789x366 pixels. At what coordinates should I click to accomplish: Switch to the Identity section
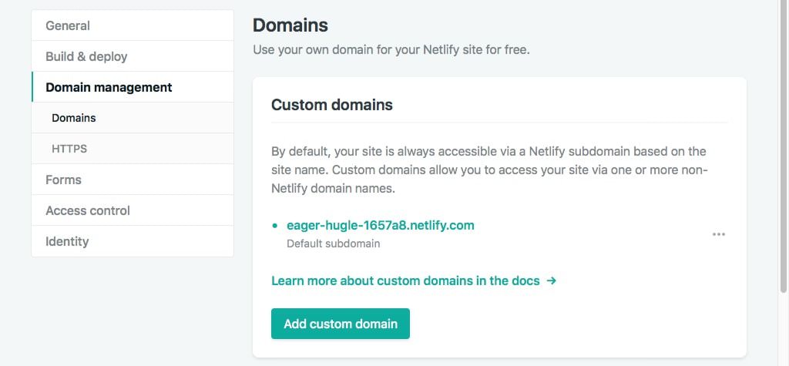pyautogui.click(x=67, y=241)
